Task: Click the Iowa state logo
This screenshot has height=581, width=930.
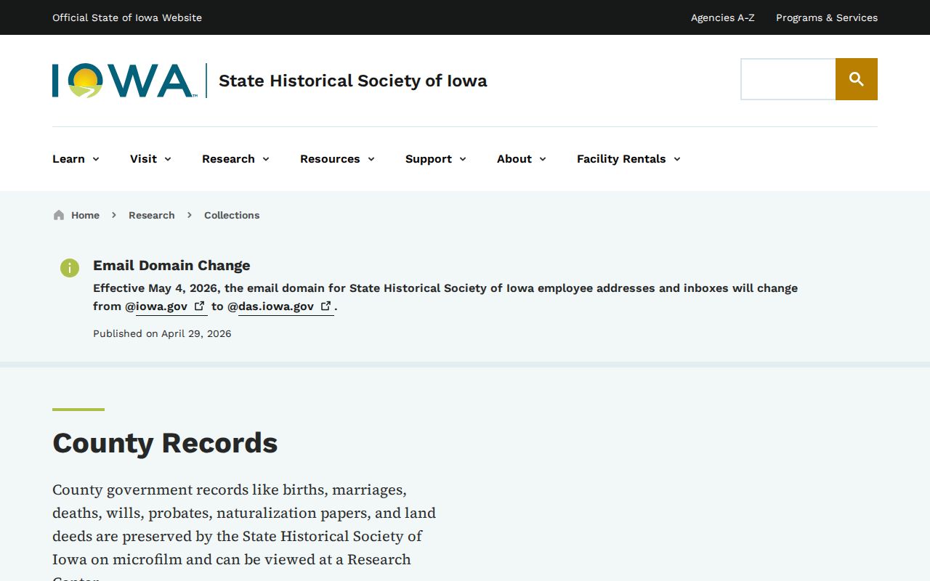Action: (x=124, y=81)
